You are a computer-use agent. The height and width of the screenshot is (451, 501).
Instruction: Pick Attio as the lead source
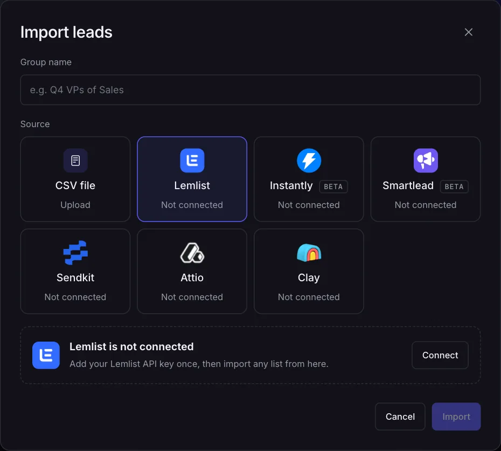tap(192, 271)
